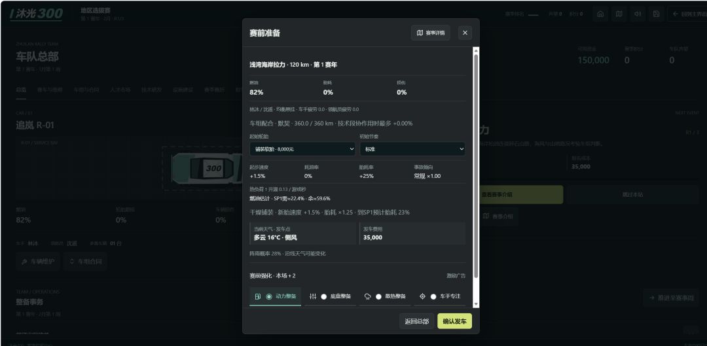The image size is (707, 346).
Task: Click the fuel pump icon beside 动力整备
Action: click(x=257, y=296)
